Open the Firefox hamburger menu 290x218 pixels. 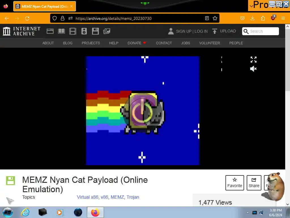tap(283, 18)
